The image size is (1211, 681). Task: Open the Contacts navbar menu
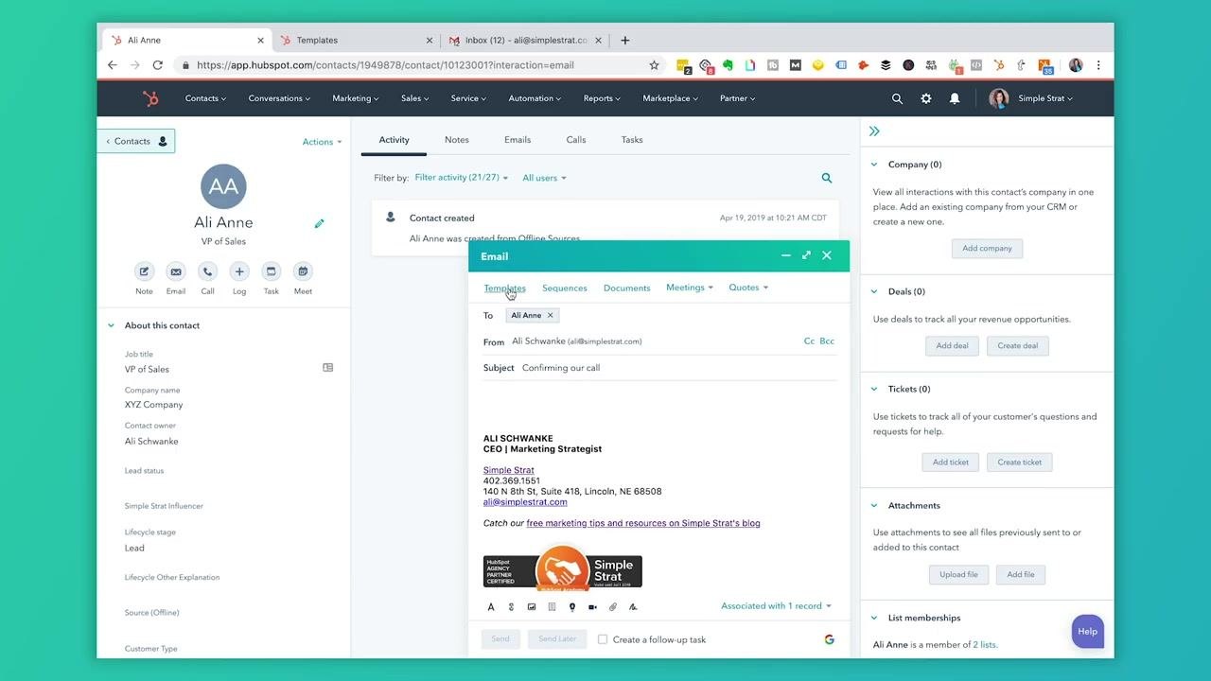[205, 98]
